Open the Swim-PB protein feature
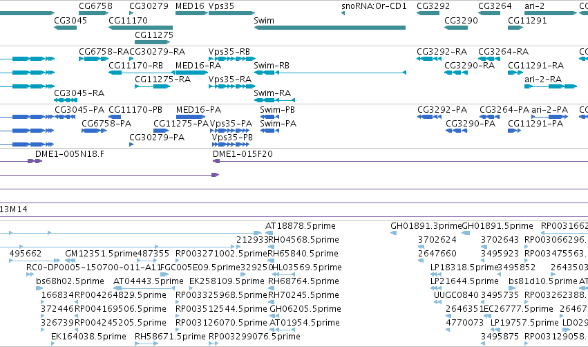Screen dimensions: 588x347 [x=269, y=117]
